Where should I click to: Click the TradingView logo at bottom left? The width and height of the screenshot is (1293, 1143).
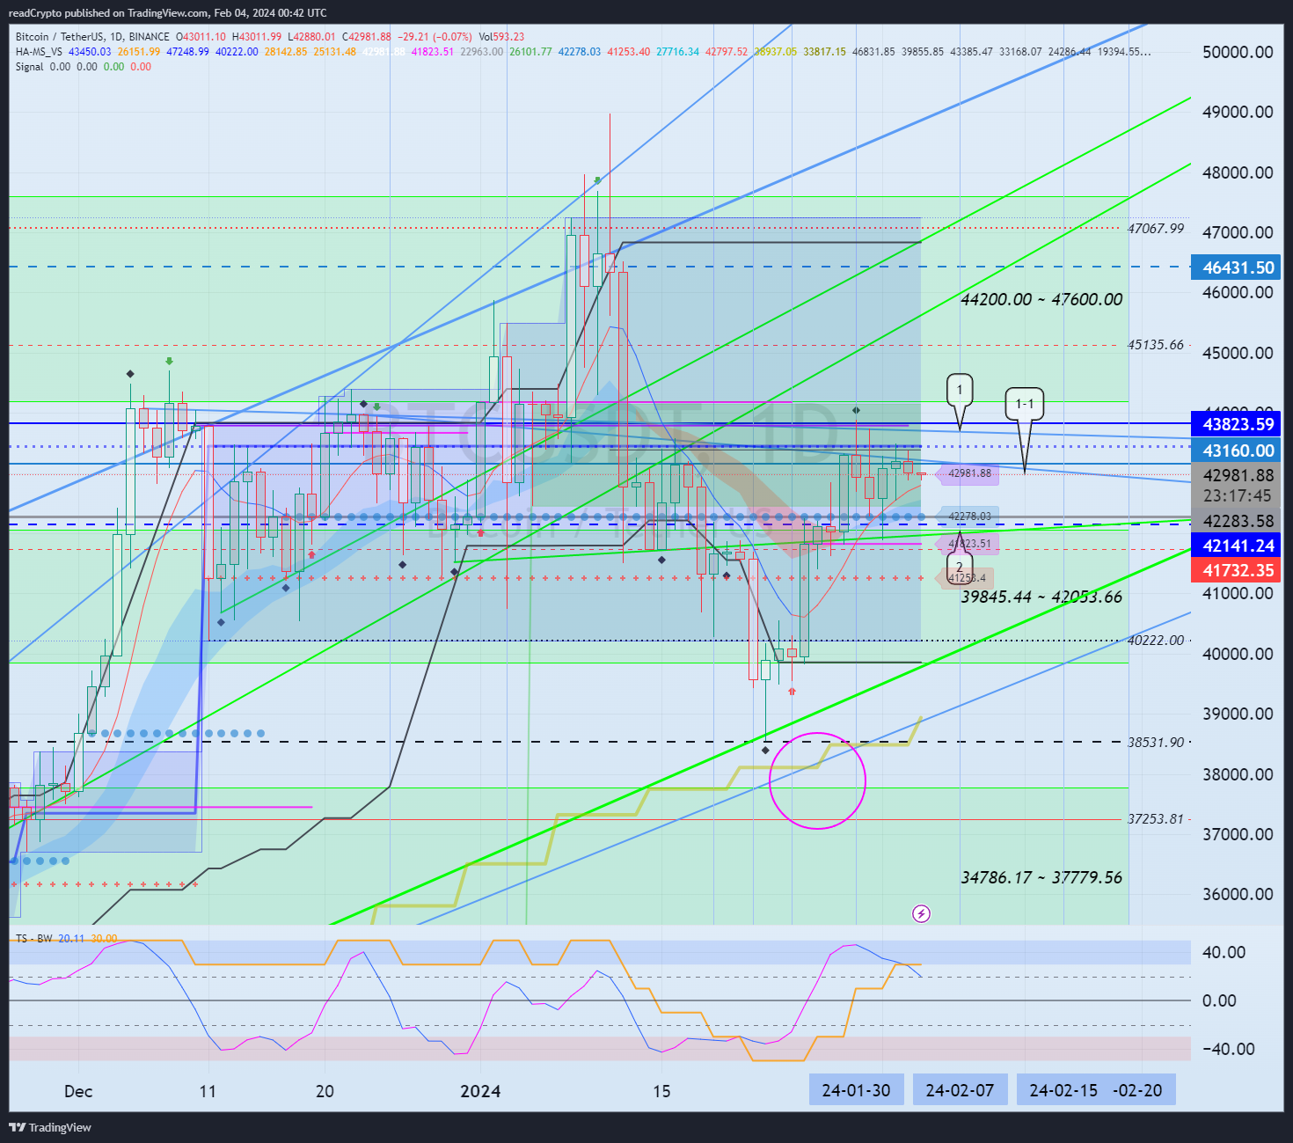[50, 1127]
